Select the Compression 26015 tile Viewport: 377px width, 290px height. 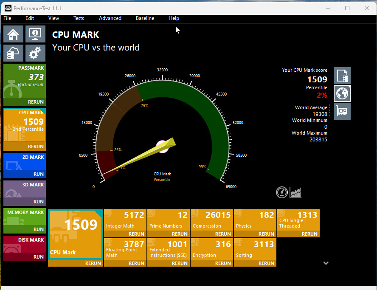(211, 220)
